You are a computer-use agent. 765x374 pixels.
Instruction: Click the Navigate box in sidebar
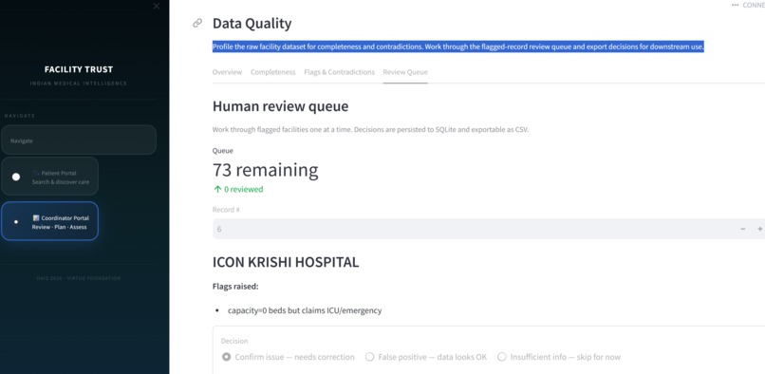79,140
